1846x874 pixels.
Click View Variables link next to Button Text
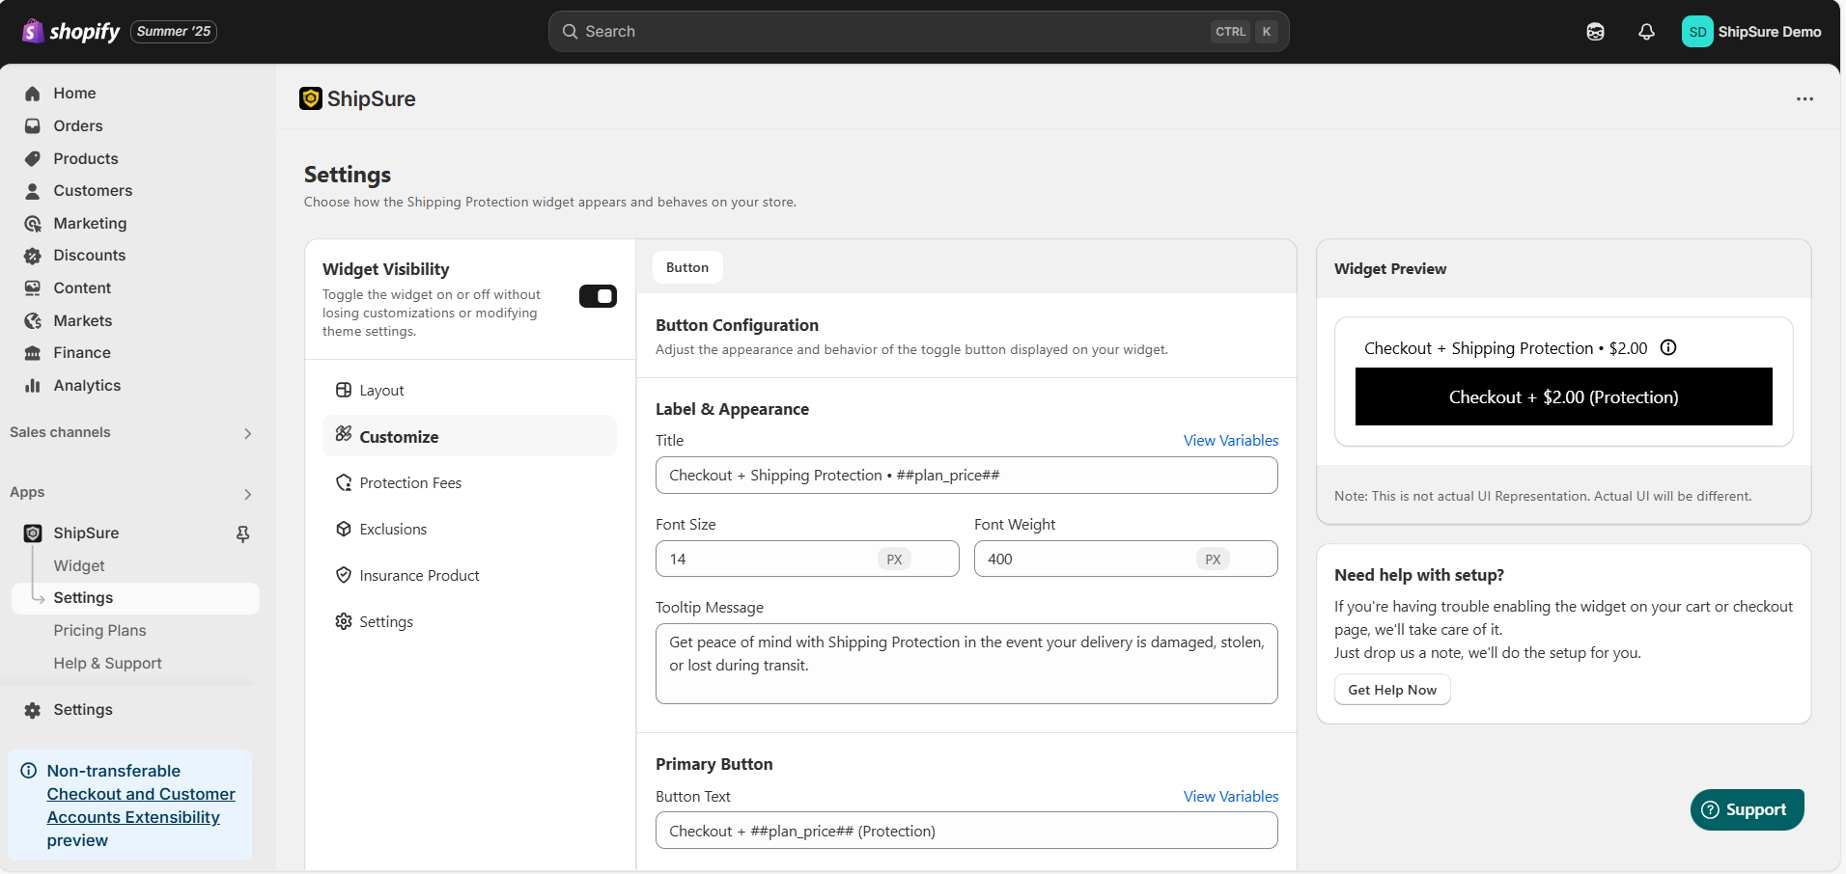click(x=1231, y=796)
